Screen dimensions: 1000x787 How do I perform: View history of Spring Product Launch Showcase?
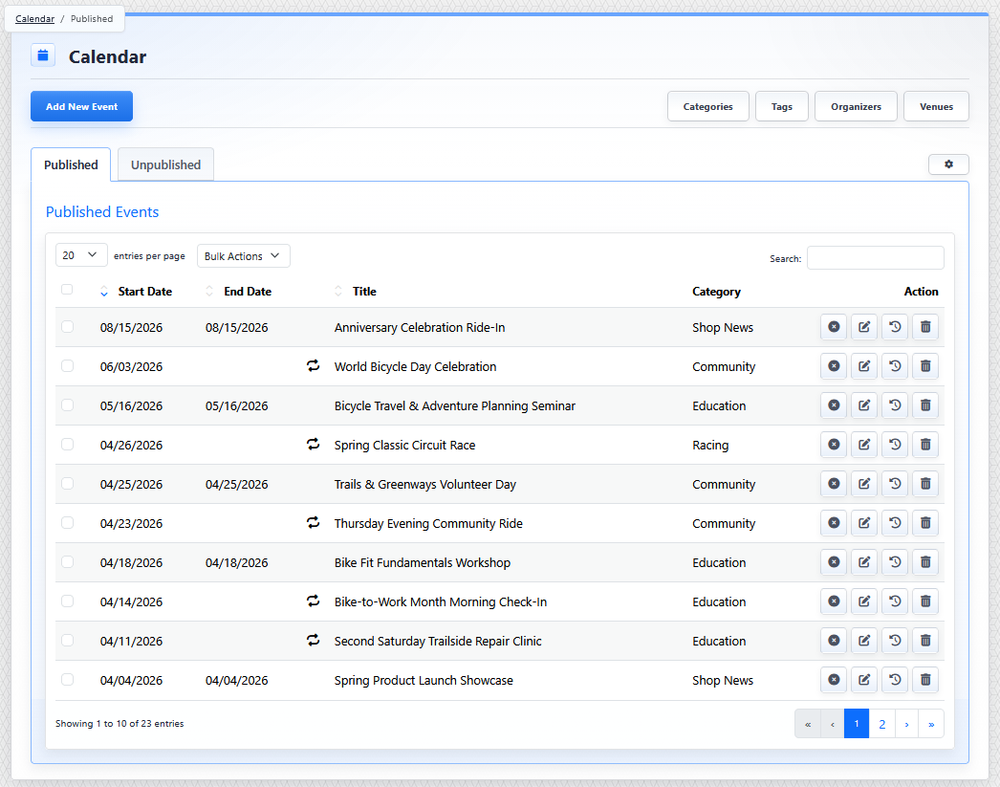click(x=895, y=680)
